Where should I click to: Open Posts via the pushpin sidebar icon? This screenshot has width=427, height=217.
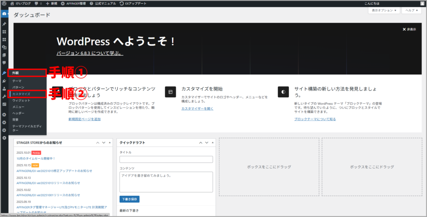(x=4, y=24)
